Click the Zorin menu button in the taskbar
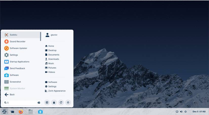The height and width of the screenshot is (115, 209). pyautogui.click(x=4, y=111)
